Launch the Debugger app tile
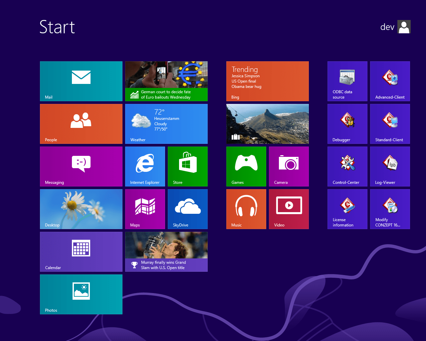Screen dimensions: 426x341 pos(347,124)
